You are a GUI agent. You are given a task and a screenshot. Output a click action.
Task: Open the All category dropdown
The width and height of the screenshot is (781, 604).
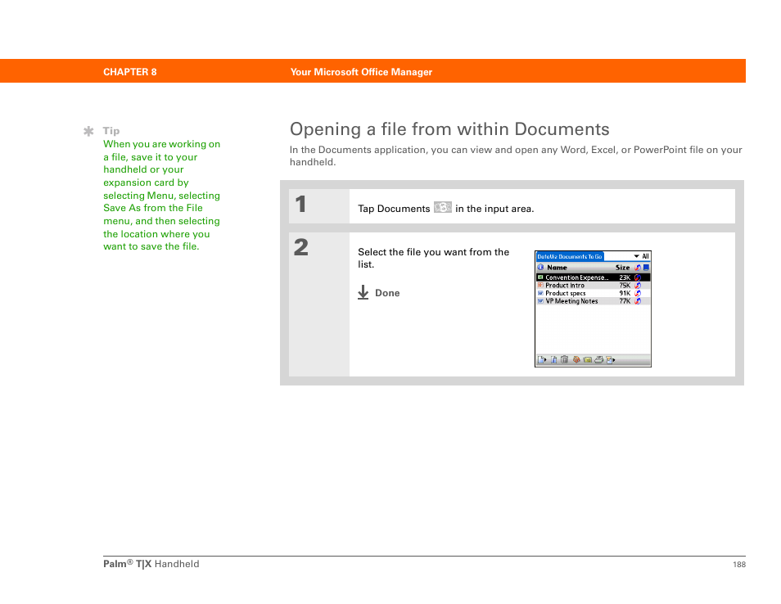pyautogui.click(x=641, y=256)
